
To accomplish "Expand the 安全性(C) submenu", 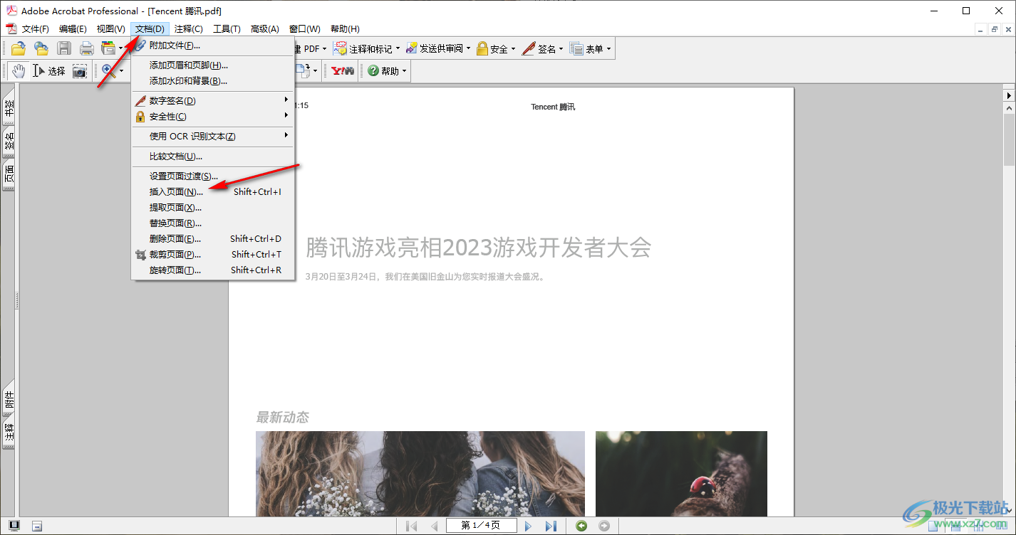I will (213, 117).
